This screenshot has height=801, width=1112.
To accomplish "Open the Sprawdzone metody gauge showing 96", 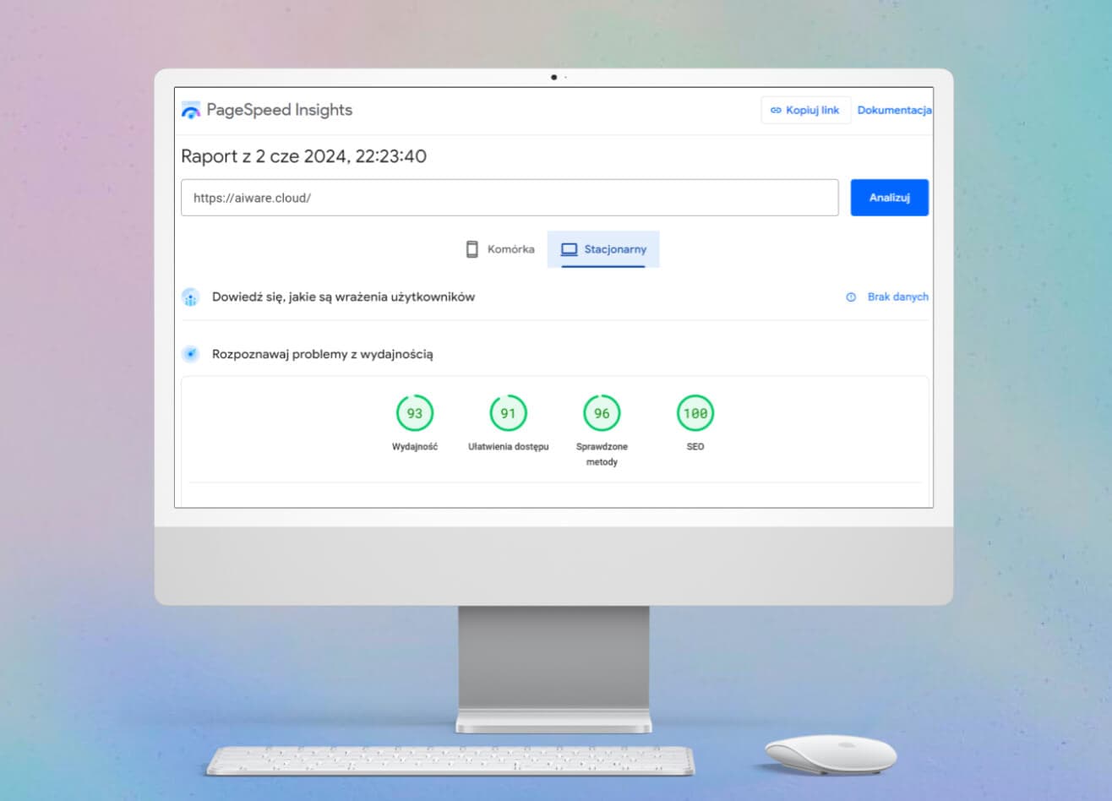I will pyautogui.click(x=602, y=413).
